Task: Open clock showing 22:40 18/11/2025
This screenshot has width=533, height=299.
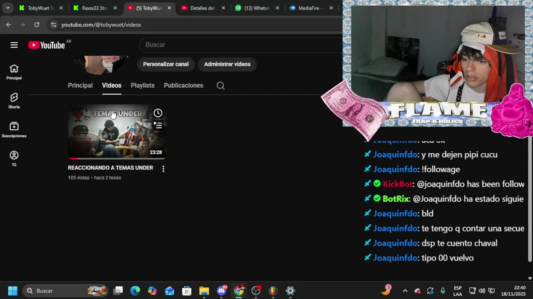Action: coord(513,291)
